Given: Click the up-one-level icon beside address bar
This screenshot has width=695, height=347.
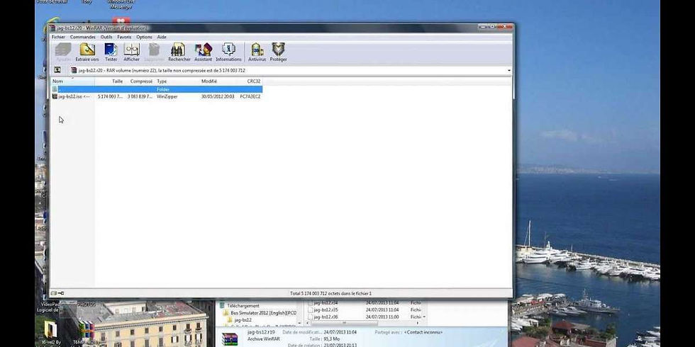Looking at the screenshot, I should pyautogui.click(x=57, y=70).
